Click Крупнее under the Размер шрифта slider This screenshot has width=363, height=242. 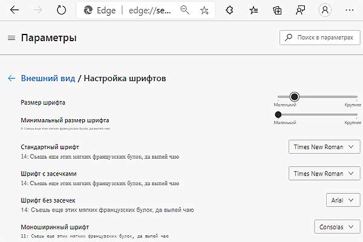pyautogui.click(x=353, y=105)
